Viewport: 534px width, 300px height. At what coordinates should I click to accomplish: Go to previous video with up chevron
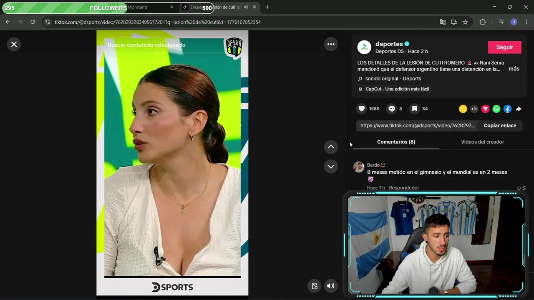click(x=331, y=147)
